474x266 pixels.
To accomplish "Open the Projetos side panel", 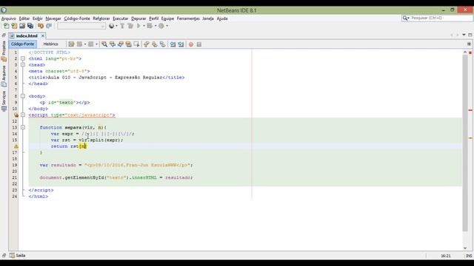I will [4, 50].
